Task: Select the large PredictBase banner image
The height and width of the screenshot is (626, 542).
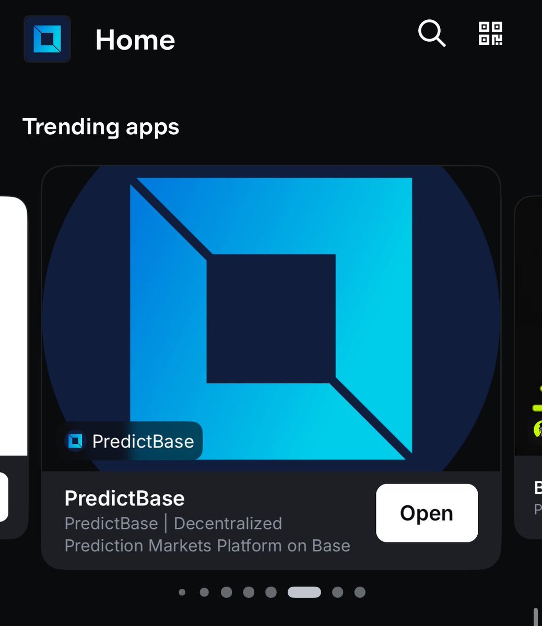Action: tap(271, 318)
